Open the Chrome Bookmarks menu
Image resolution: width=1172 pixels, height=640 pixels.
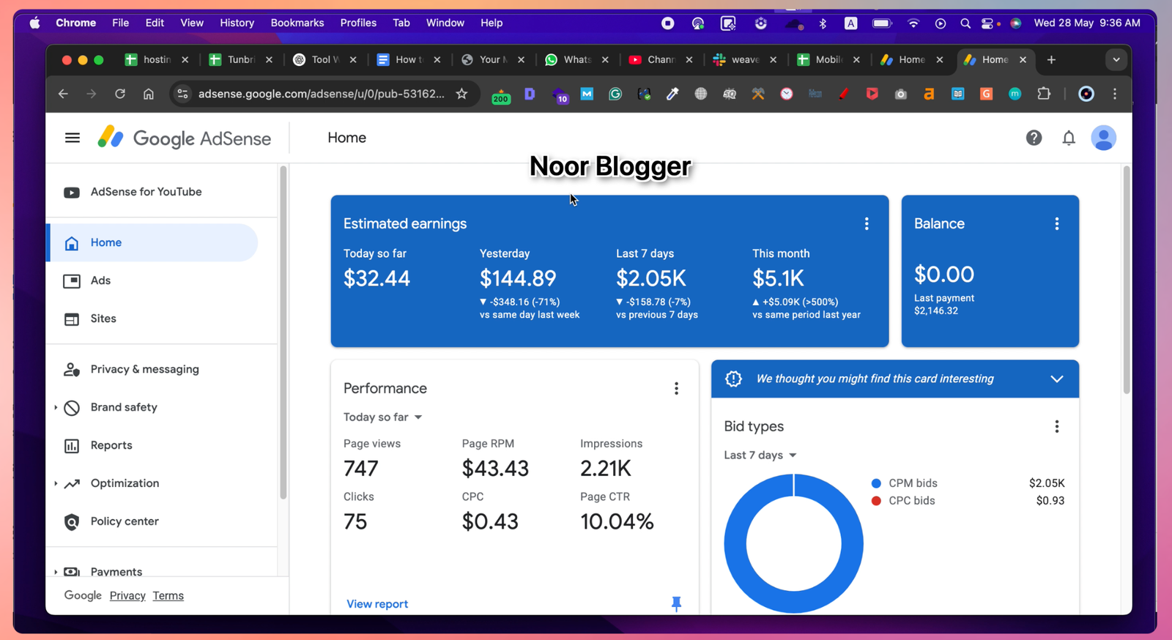coord(297,23)
